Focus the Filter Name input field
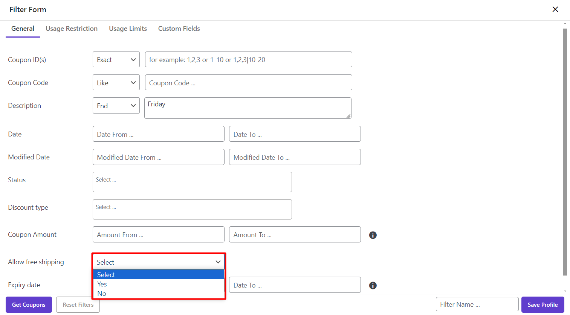Screen dimensions: 570x315 point(477,304)
